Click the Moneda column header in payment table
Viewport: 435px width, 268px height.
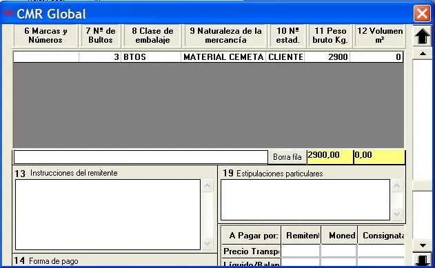pos(339,236)
